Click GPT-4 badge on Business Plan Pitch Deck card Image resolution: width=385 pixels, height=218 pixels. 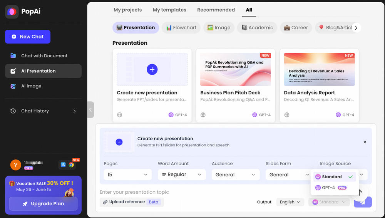[261, 115]
